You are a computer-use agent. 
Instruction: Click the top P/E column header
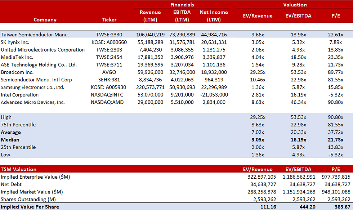pyautogui.click(x=335, y=16)
